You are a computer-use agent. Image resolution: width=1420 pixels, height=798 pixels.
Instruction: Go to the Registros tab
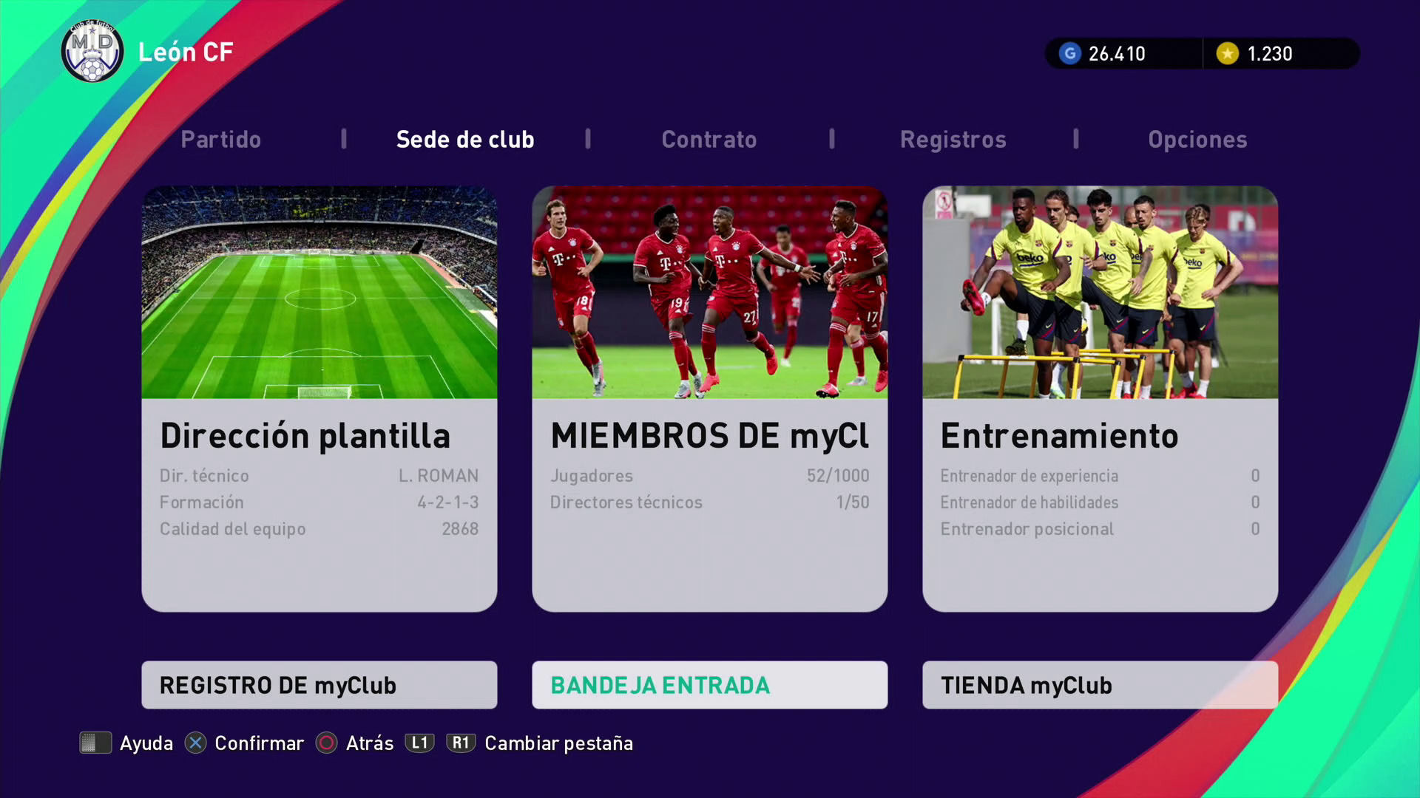[x=953, y=140]
